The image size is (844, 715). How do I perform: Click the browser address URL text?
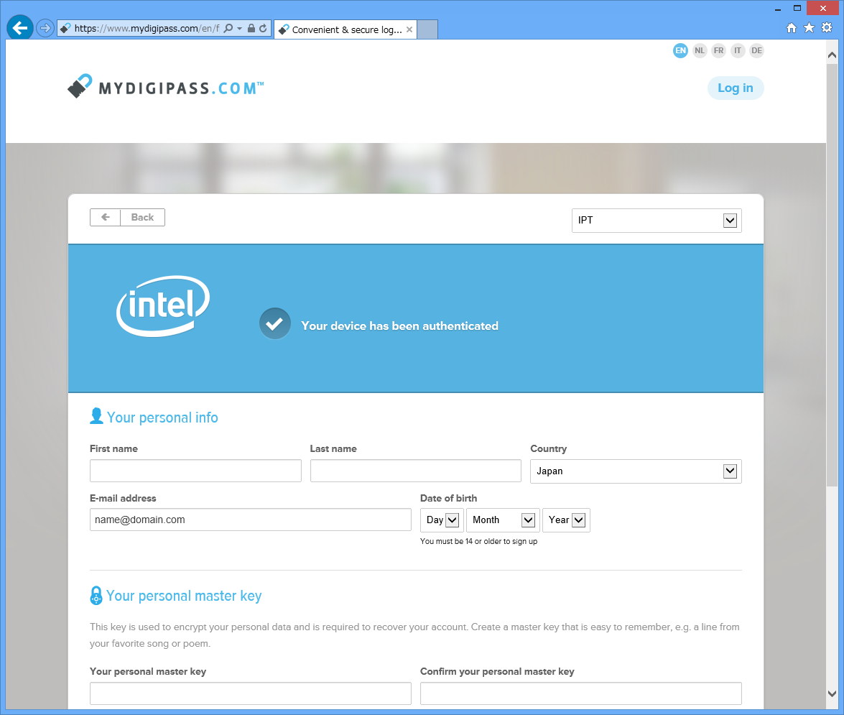tap(147, 29)
